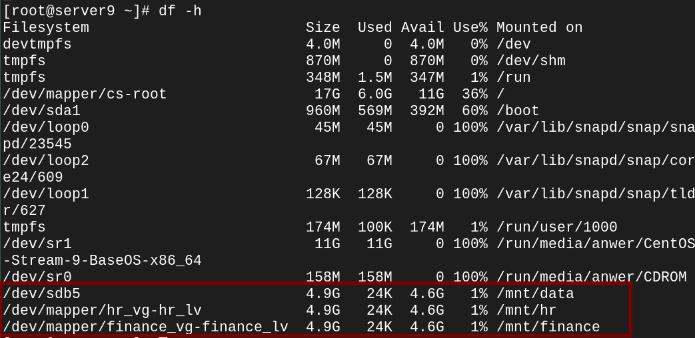Viewport: 695px width, 338px height.
Task: Click '-Stream-9-BaseOS-x86_64' wrapped text
Action: [103, 261]
